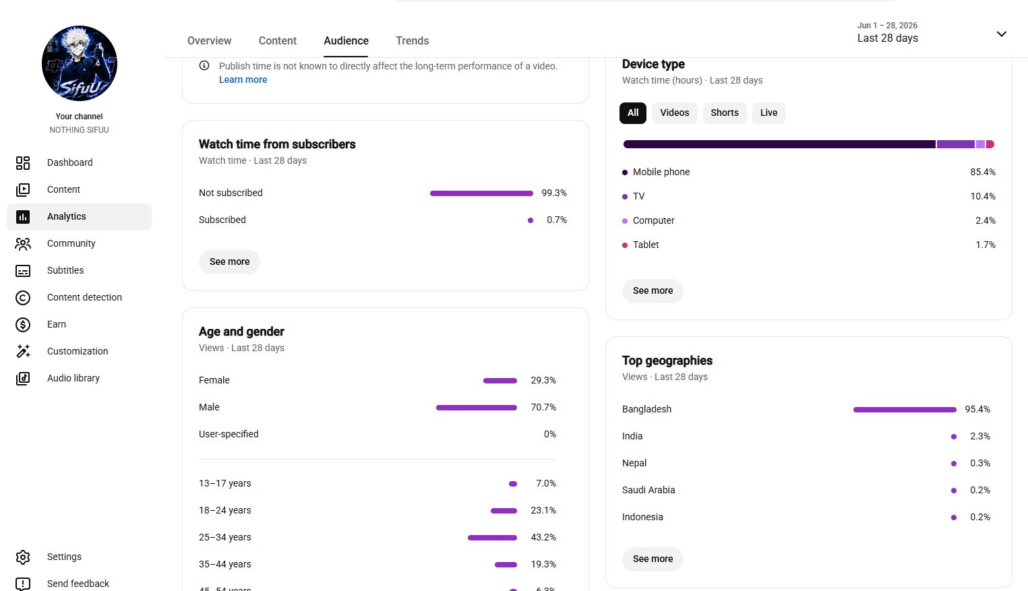Click the Audio library icon
This screenshot has height=591, width=1028.
23,378
